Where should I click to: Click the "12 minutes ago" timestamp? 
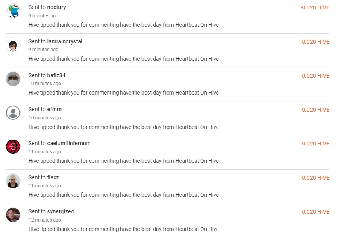click(45, 220)
